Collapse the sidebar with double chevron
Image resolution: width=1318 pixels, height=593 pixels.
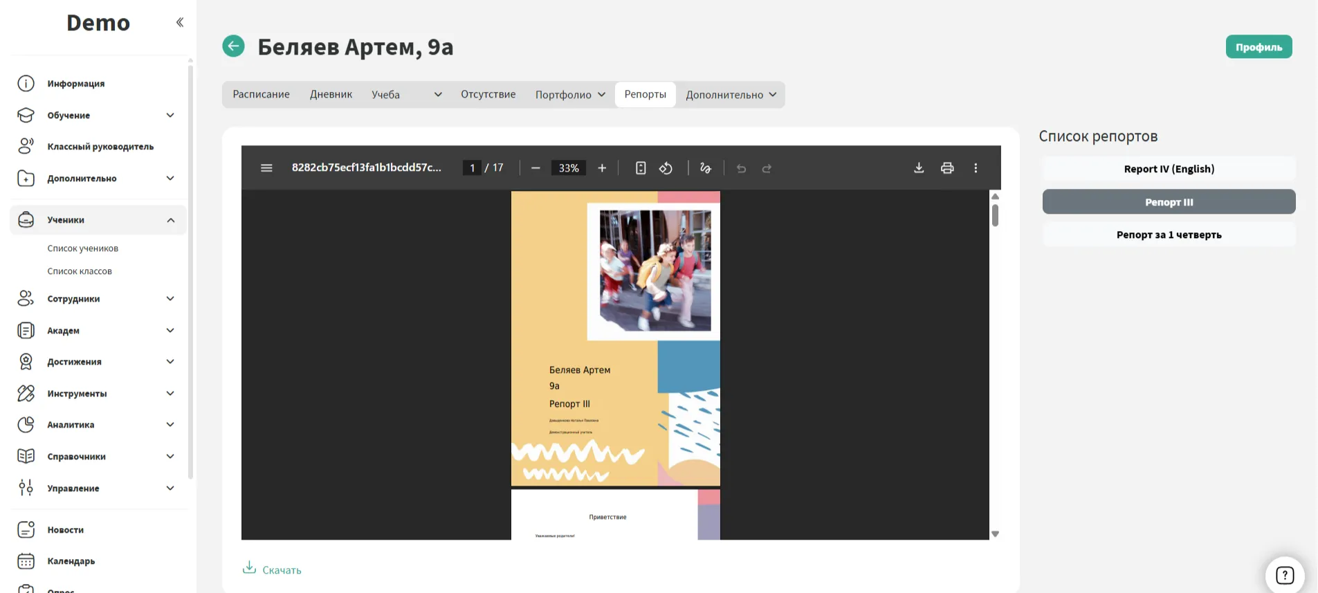point(180,22)
